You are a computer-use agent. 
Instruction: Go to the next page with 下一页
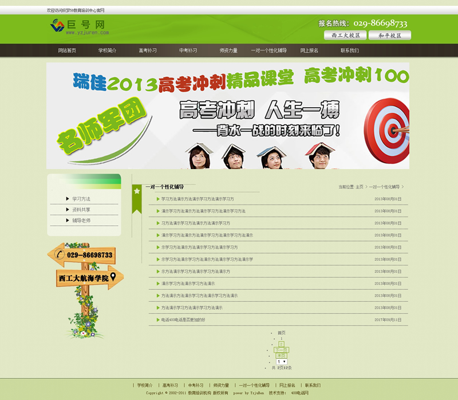[281, 350]
